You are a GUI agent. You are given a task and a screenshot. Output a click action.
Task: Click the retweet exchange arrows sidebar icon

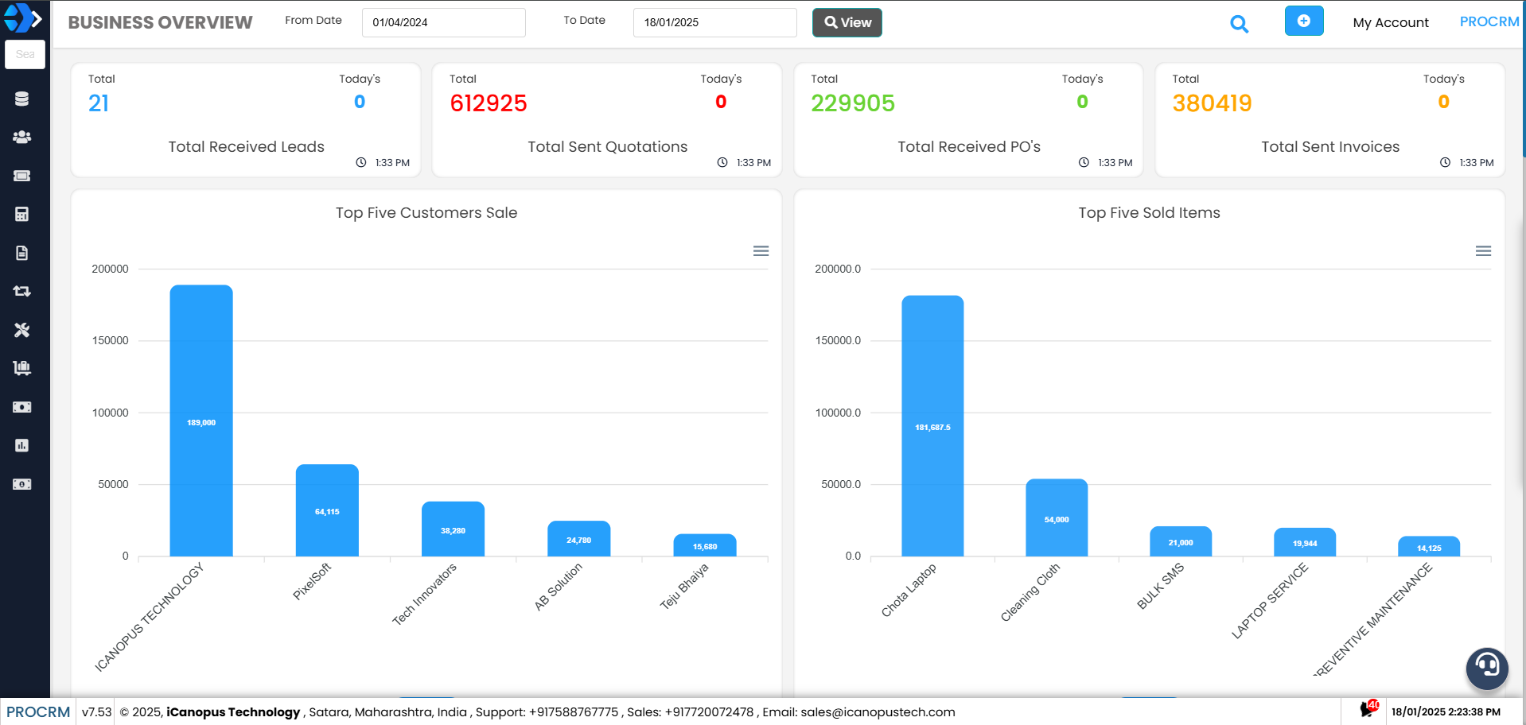pyautogui.click(x=21, y=291)
